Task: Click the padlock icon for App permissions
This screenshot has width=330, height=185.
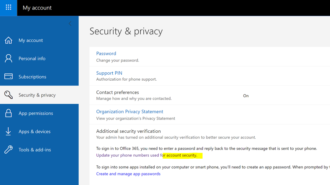Action: click(9, 113)
